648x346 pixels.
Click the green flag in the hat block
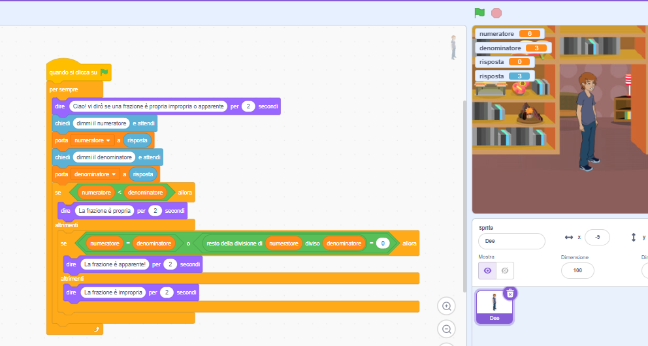[105, 72]
